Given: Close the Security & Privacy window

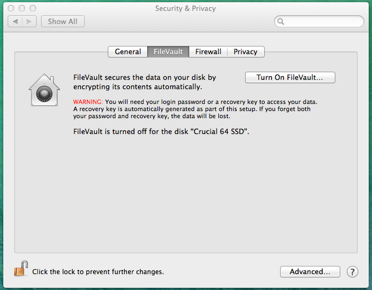Looking at the screenshot, I should pos(11,9).
